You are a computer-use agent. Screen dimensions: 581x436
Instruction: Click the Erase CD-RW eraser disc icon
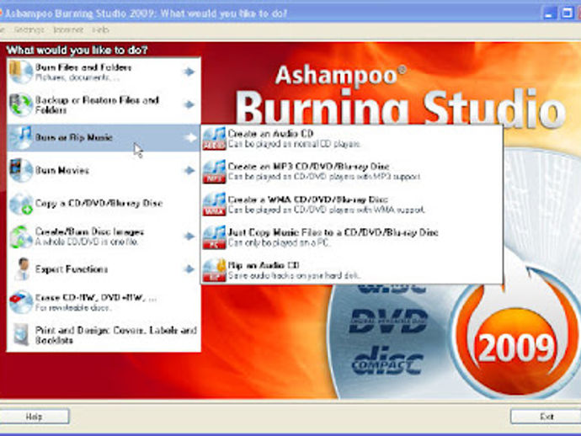tap(21, 302)
